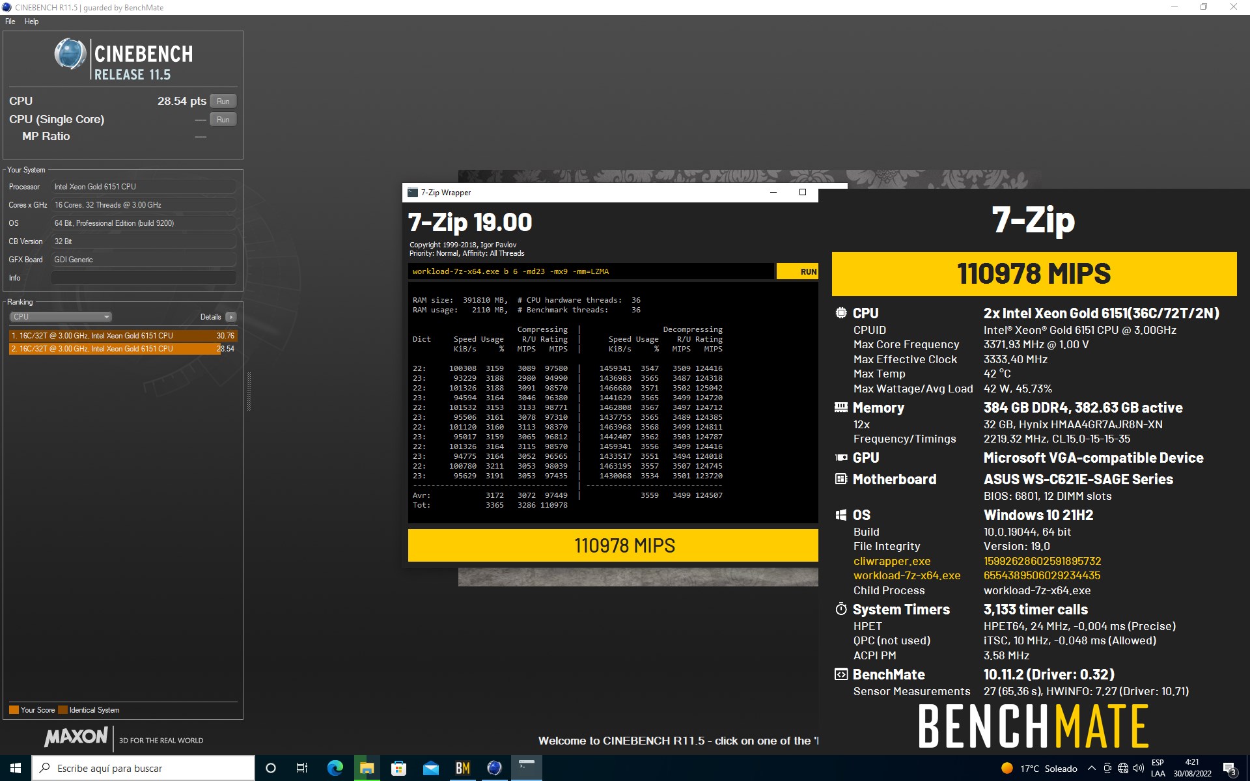The width and height of the screenshot is (1250, 781).
Task: Open volume control from tray
Action: (x=1139, y=769)
